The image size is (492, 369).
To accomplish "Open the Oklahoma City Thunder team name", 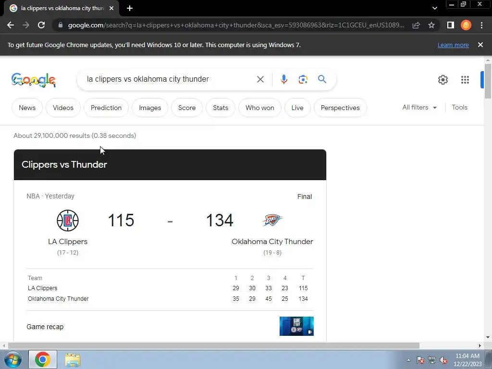I will [272, 242].
